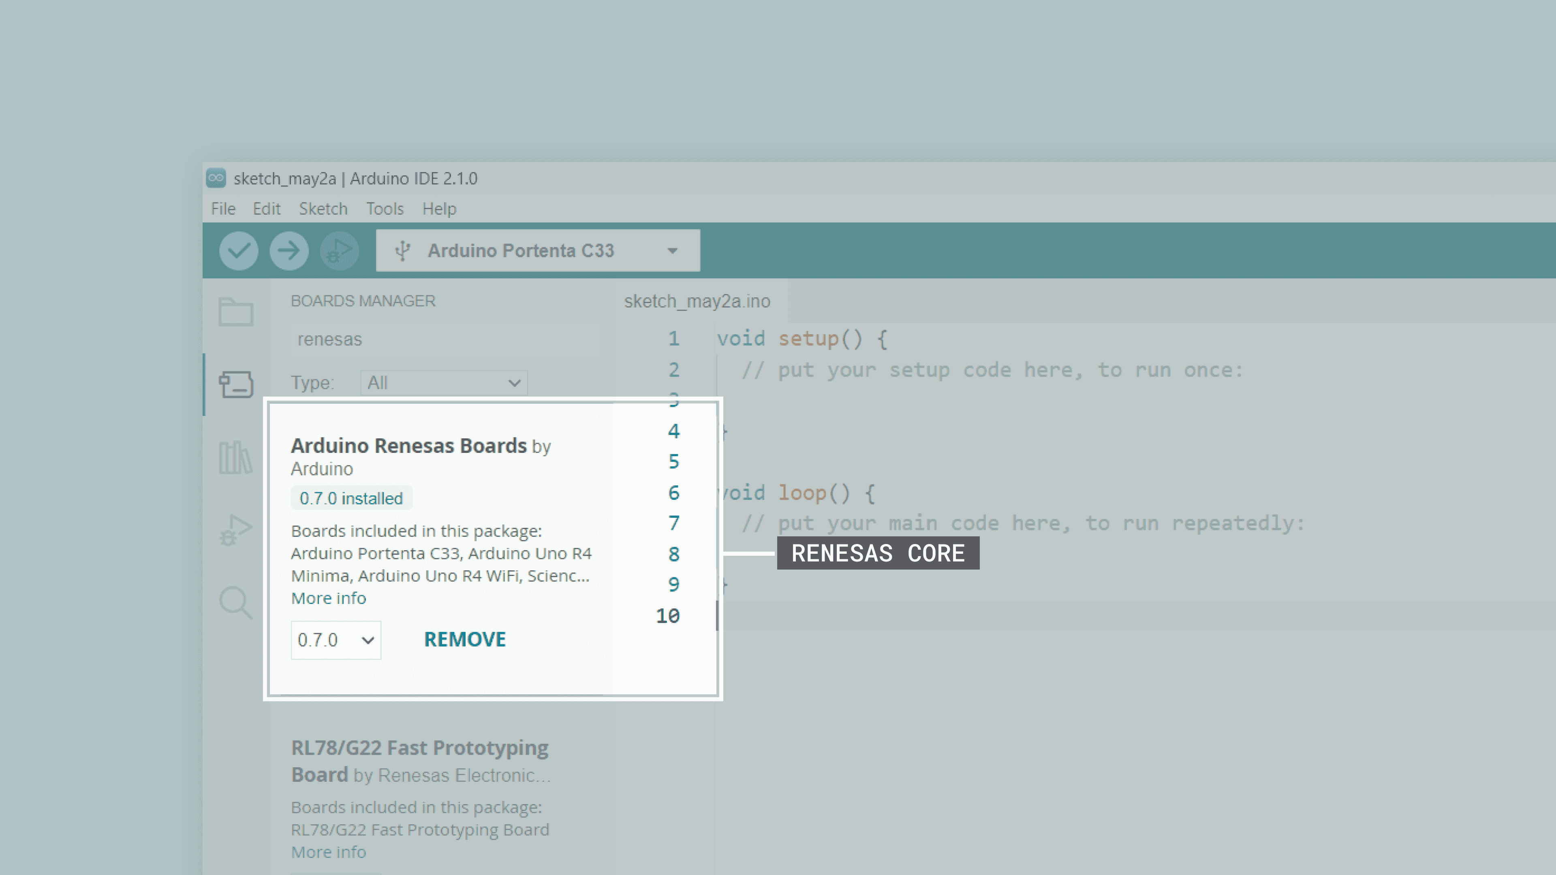Open the 0.7.0 version dropdown
Viewport: 1556px width, 875px height.
336,640
